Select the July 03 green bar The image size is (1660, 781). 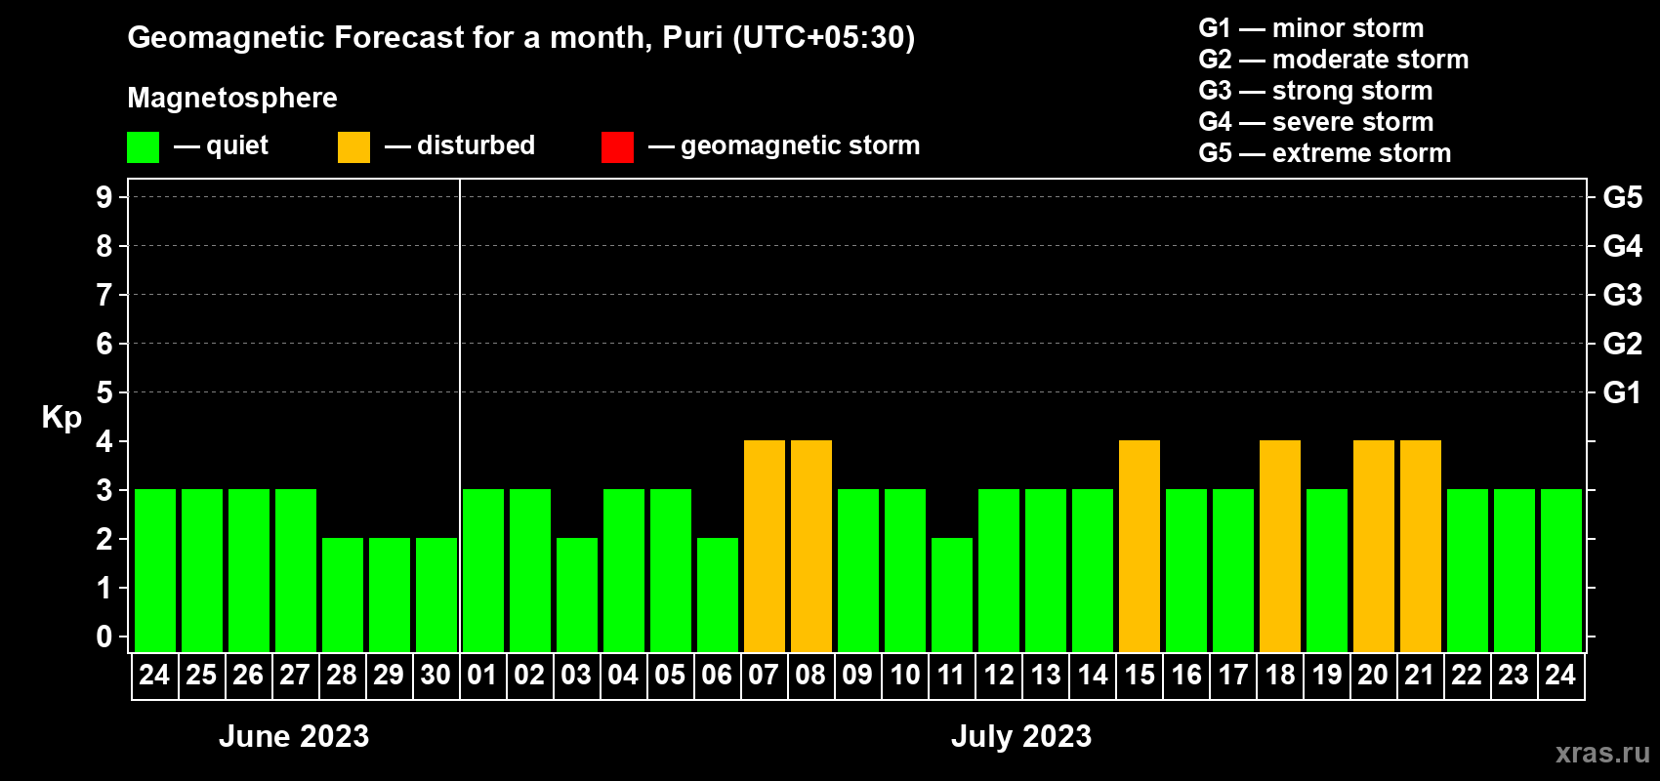(x=577, y=596)
